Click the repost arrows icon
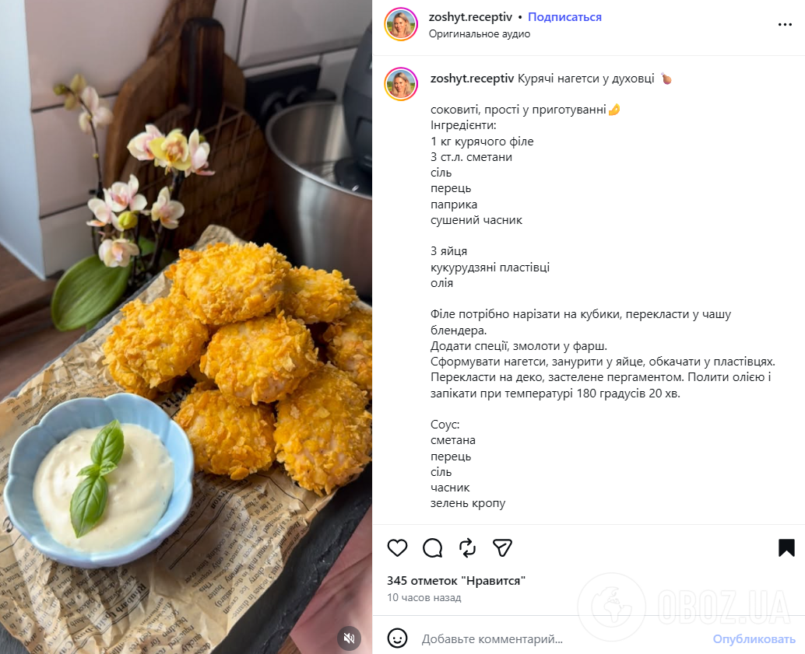805x654 pixels. (467, 547)
